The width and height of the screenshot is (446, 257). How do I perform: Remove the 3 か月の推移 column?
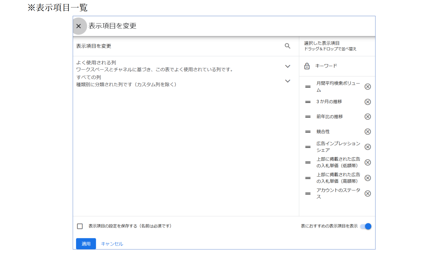[367, 102]
